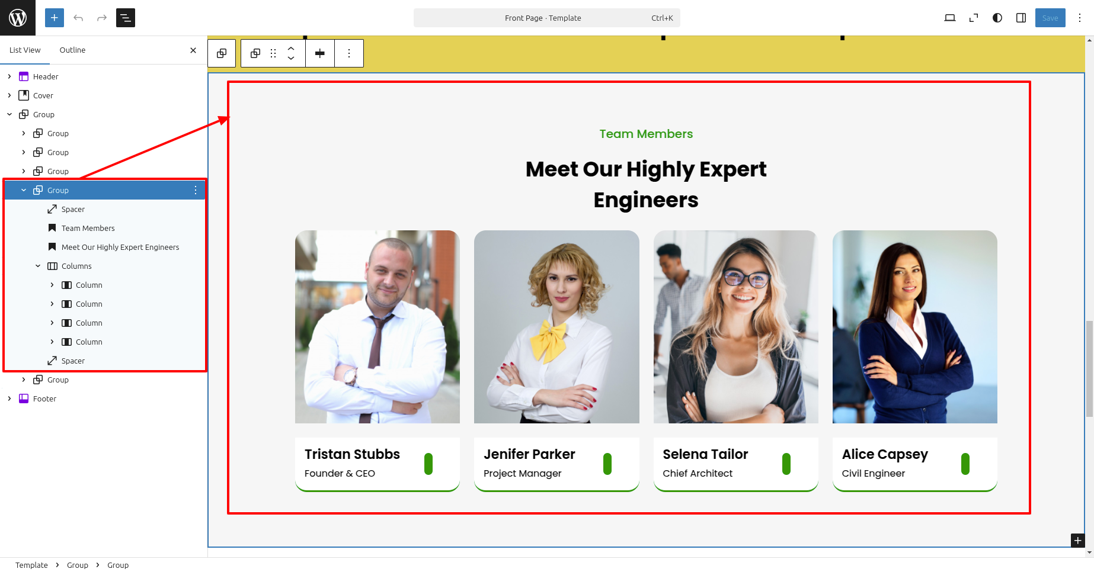Move the block down
This screenshot has width=1094, height=572.
pos(291,59)
